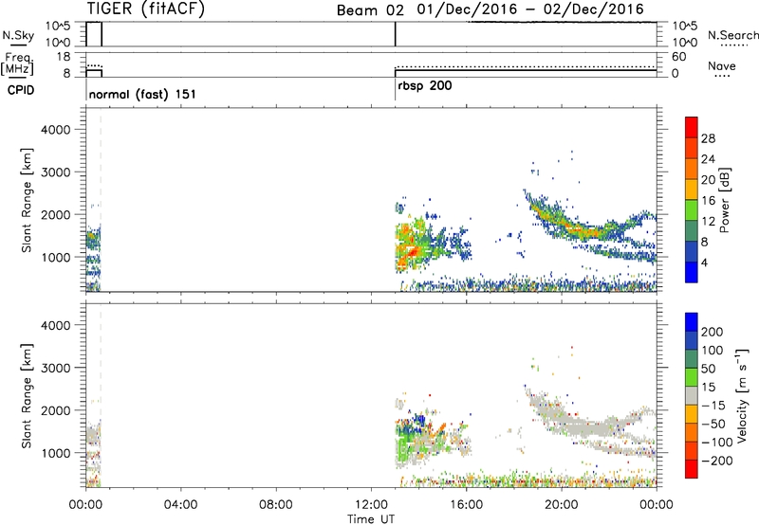Click the '100' Velocity colorbar value
The height and width of the screenshot is (525, 759).
click(713, 351)
